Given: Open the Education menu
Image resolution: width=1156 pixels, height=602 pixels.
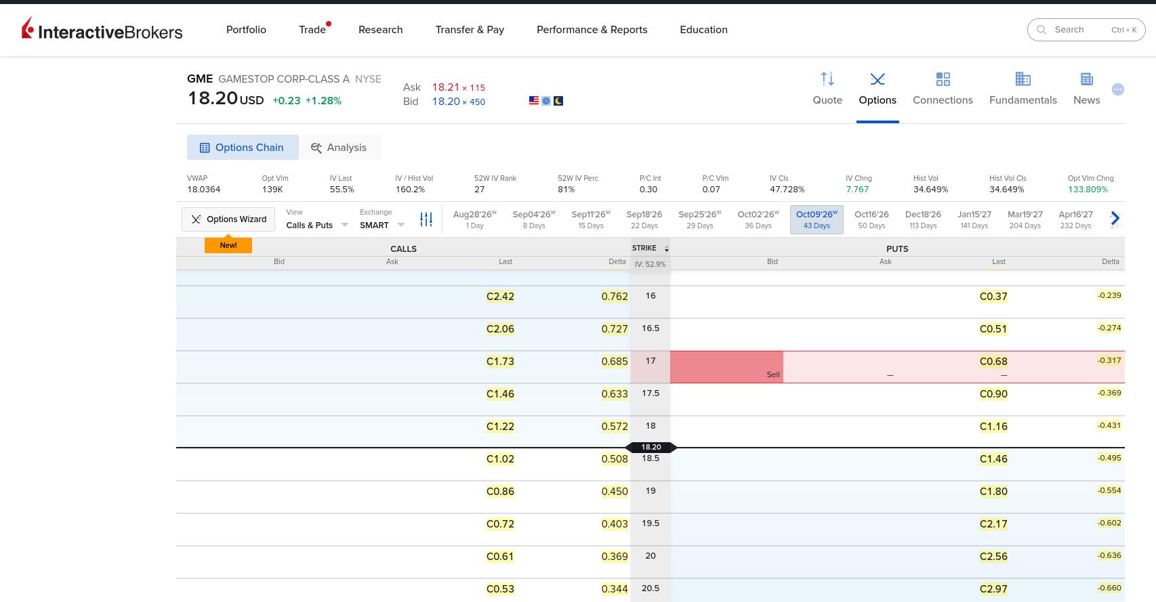Looking at the screenshot, I should click(703, 30).
